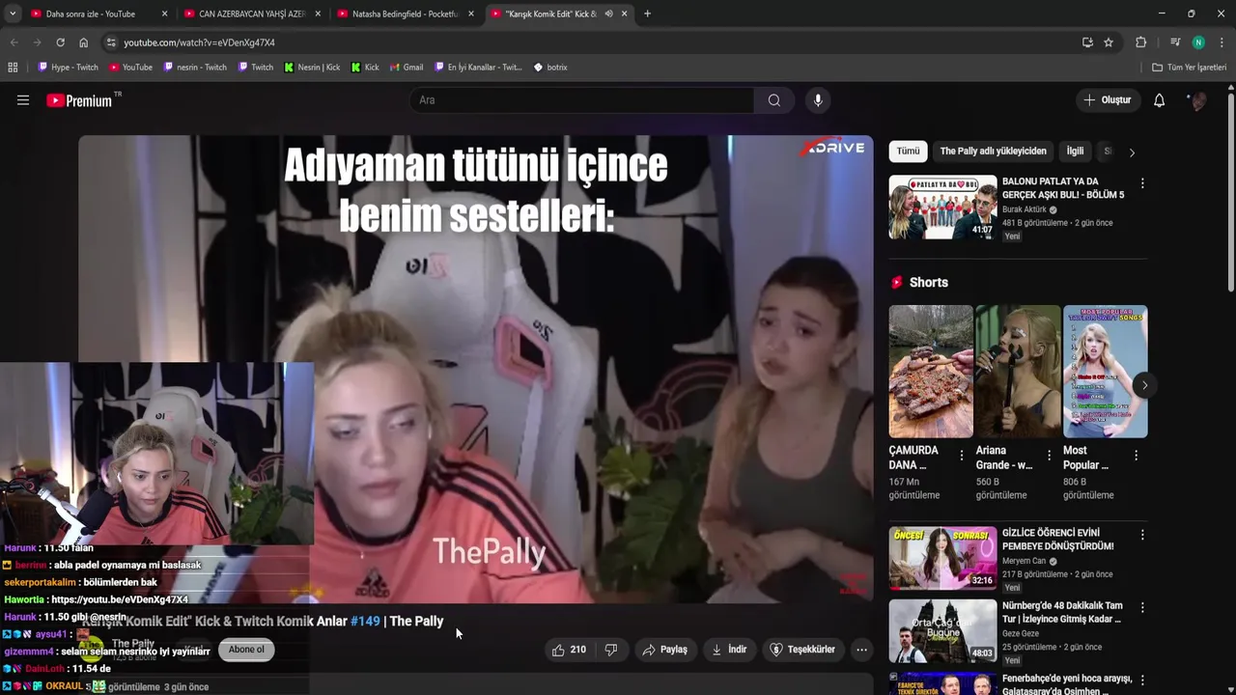Start voice search with microphone icon

(x=818, y=100)
